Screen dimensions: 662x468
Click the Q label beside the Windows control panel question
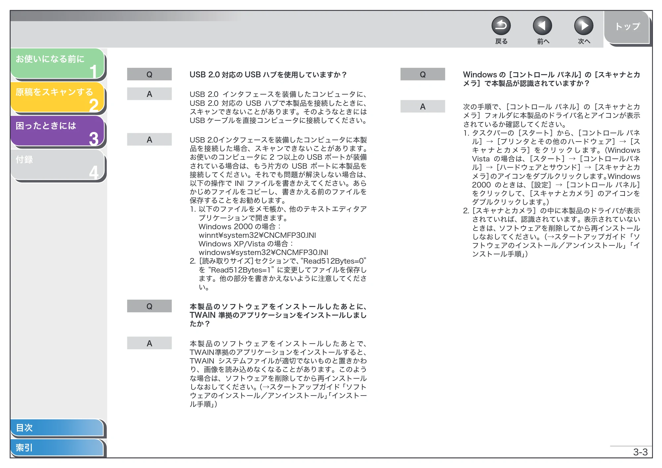click(x=423, y=74)
